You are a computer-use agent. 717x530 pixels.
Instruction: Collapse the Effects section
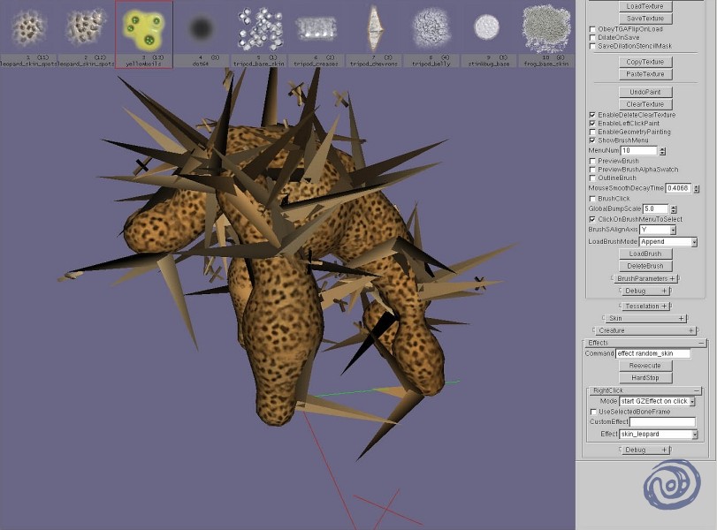(645, 343)
